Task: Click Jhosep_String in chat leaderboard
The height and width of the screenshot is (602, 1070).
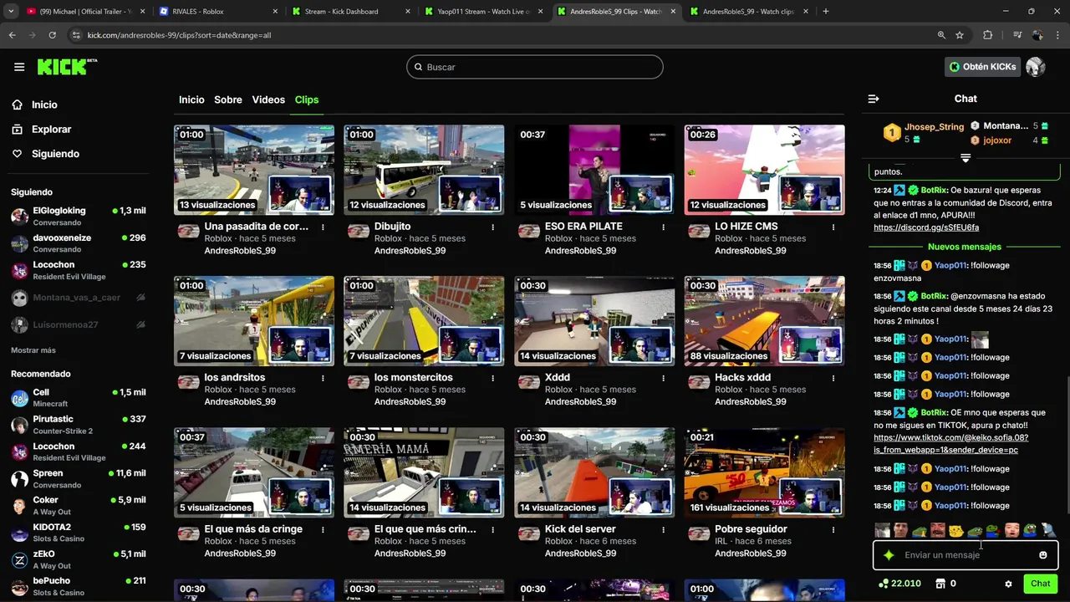Action: (934, 127)
